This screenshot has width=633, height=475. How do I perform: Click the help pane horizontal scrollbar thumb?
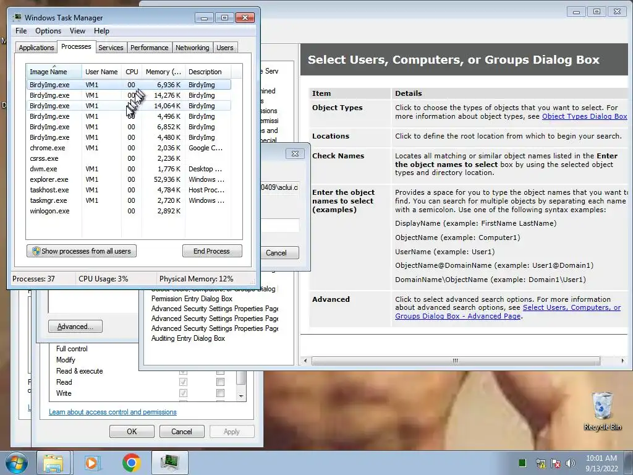(456, 361)
